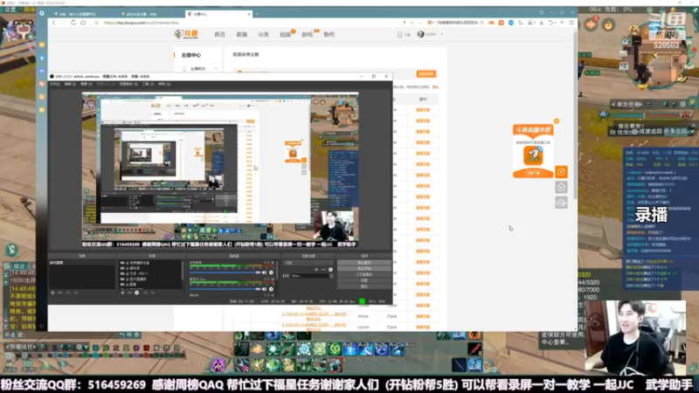Click the gray home floating button on Douyu page
The height and width of the screenshot is (393, 699).
(561, 187)
